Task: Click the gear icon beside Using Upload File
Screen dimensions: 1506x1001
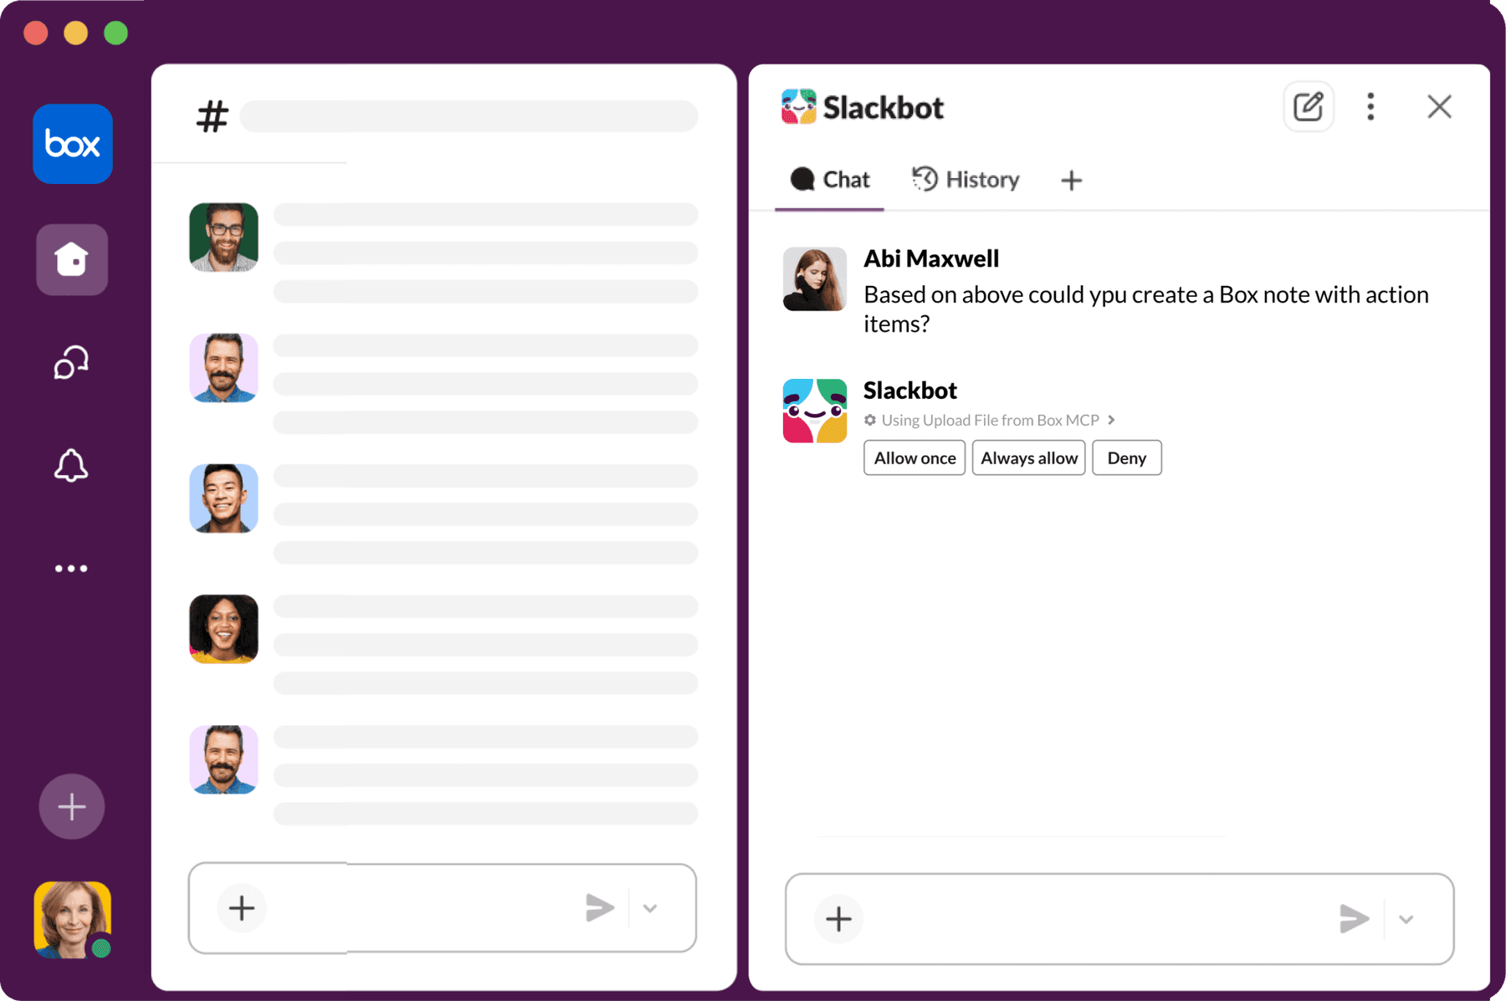Action: pyautogui.click(x=870, y=420)
